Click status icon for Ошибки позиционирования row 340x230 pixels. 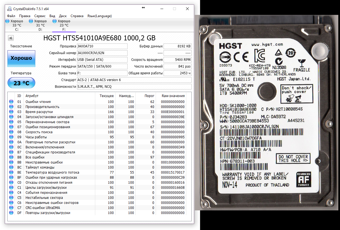(11, 127)
